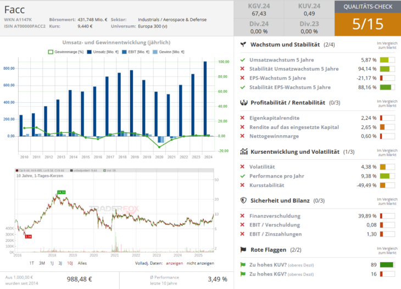Viewport: 401px width, 289px height.
Task: Toggle Umsatz [Mio. €] series in legend
Action: pos(103,52)
